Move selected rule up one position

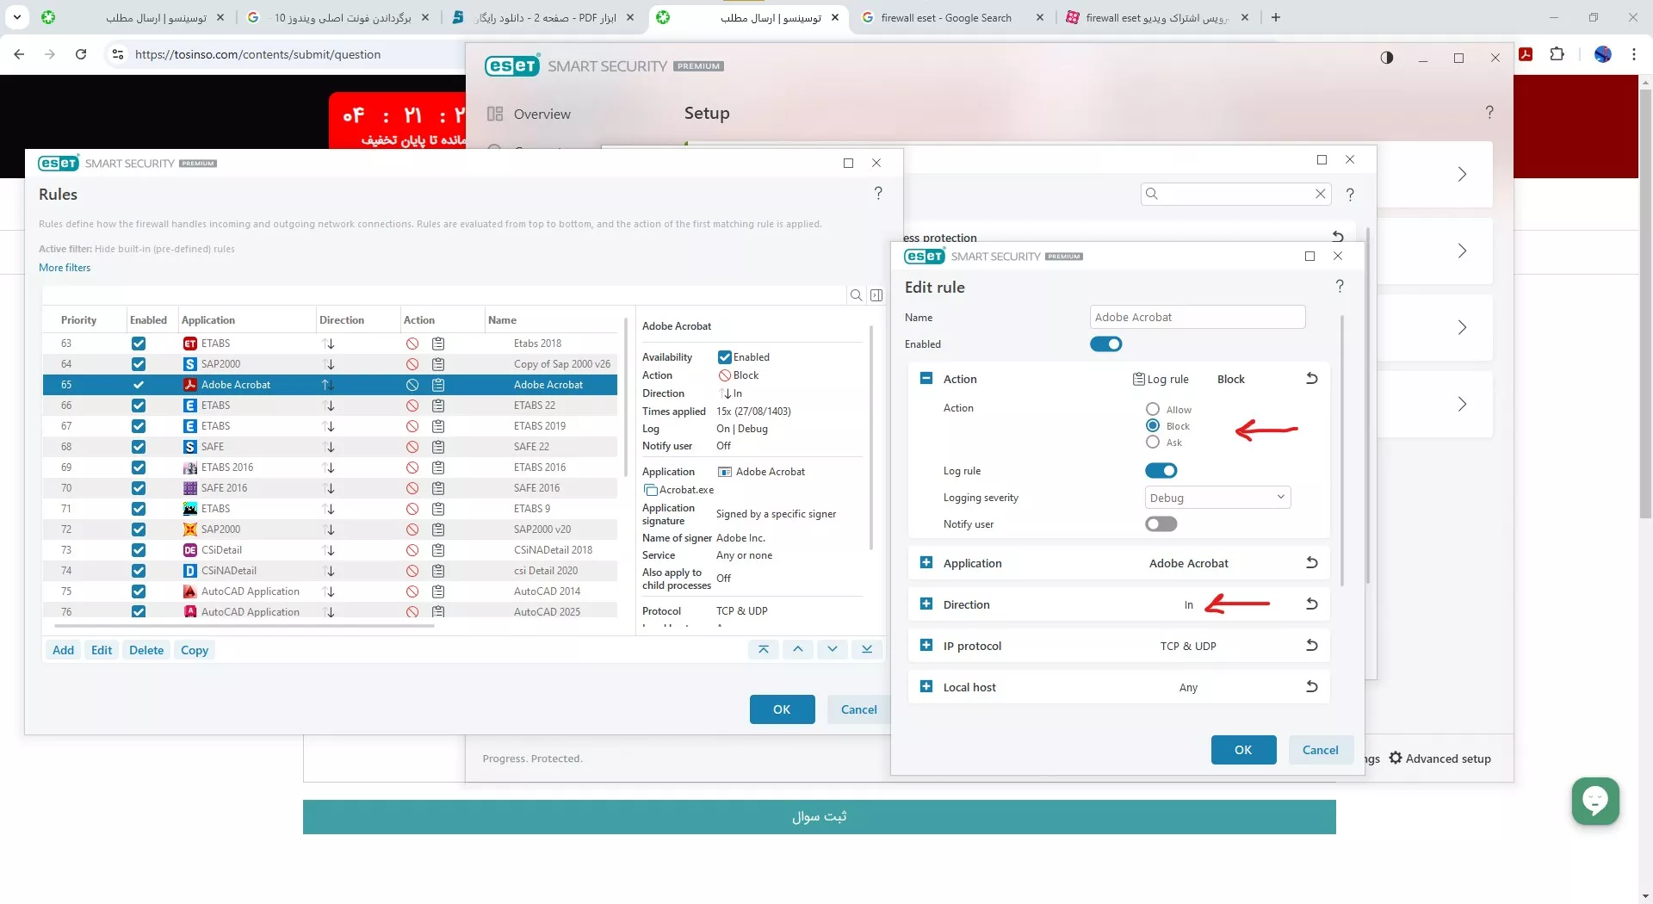pos(798,649)
